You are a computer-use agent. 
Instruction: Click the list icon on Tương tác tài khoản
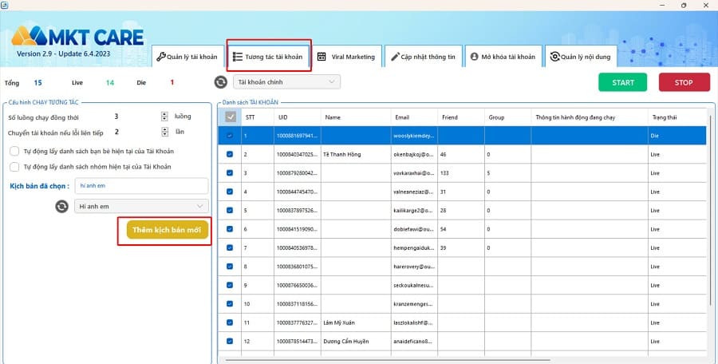[238, 57]
